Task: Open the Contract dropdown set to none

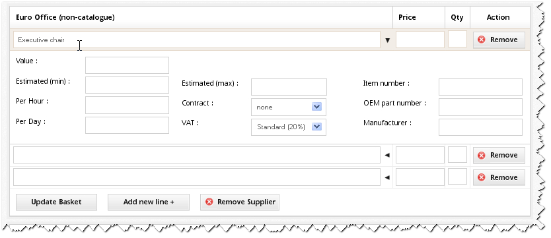Action: coord(289,107)
